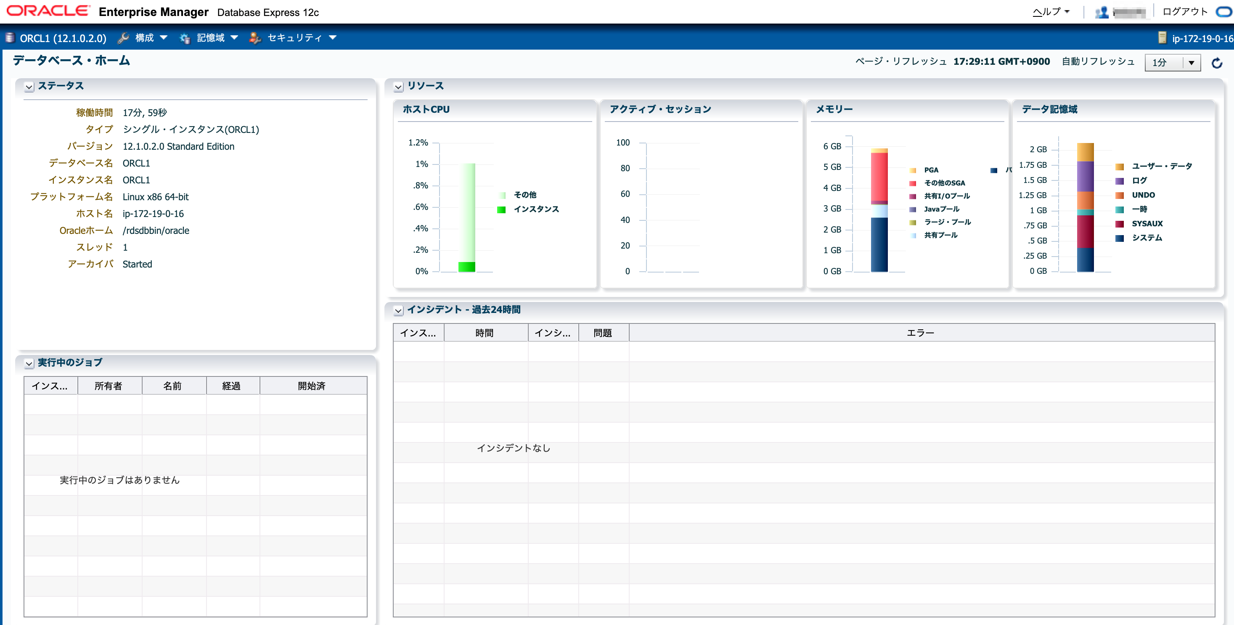Click the user profile icon near logout

[1102, 12]
